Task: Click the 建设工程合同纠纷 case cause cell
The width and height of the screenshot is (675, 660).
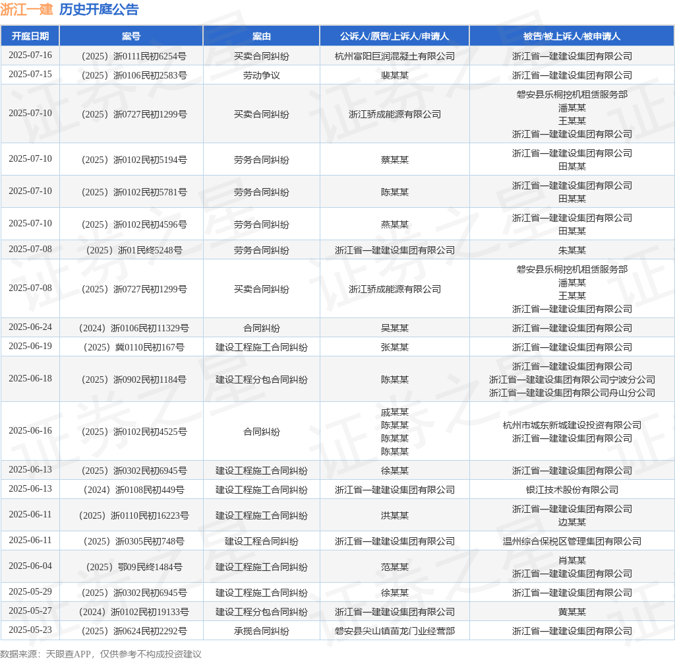Action: click(x=261, y=541)
